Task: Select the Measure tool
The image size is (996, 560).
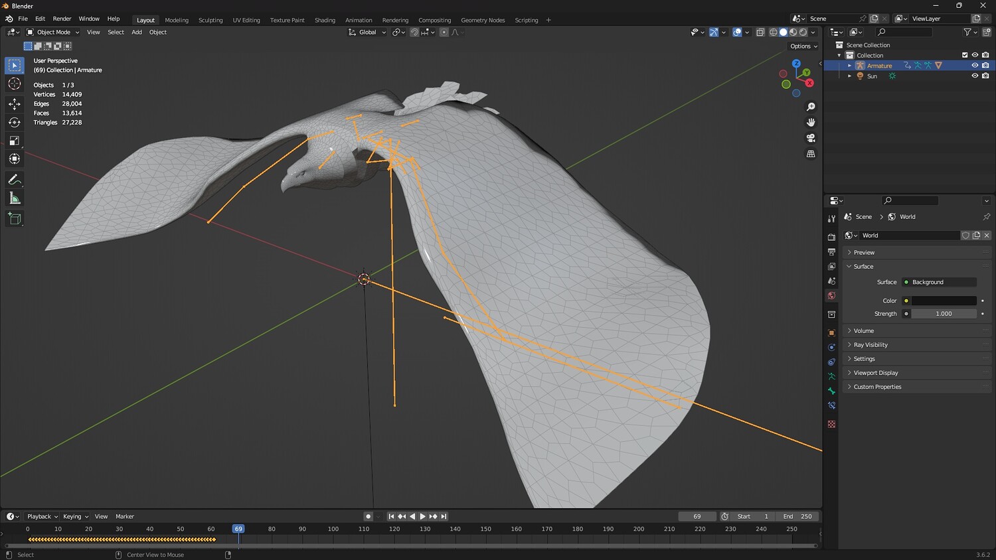Action: pos(14,198)
